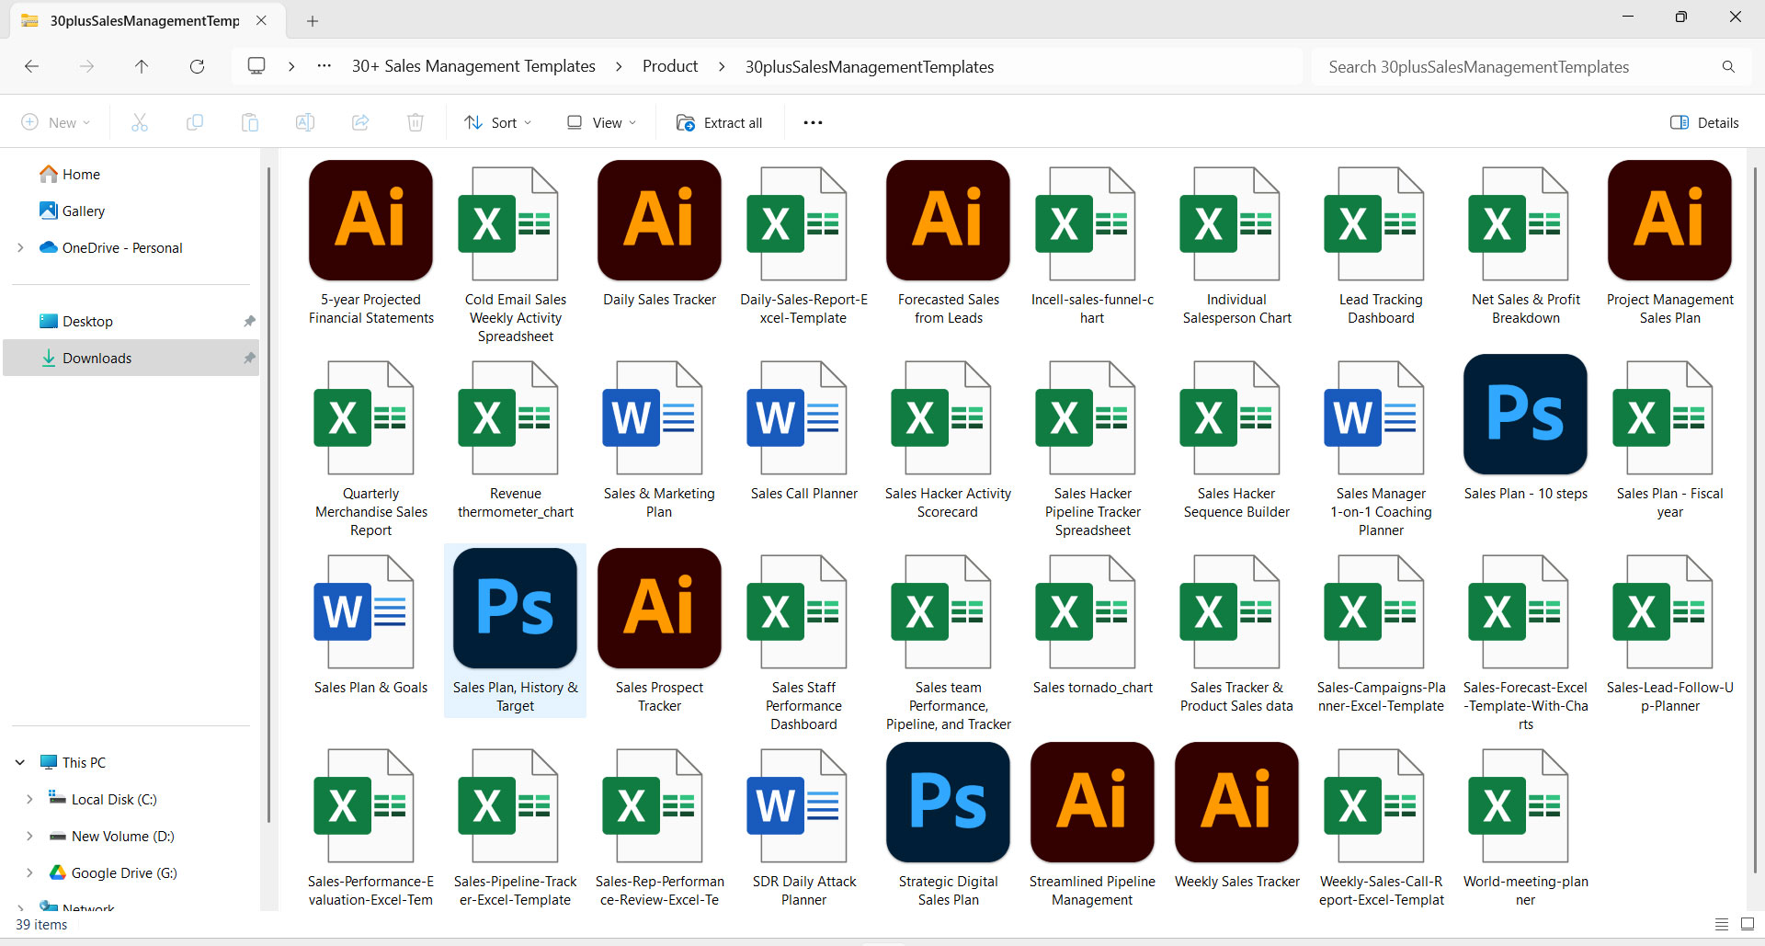
Task: Unpin Downloads from quick access
Action: (x=249, y=358)
